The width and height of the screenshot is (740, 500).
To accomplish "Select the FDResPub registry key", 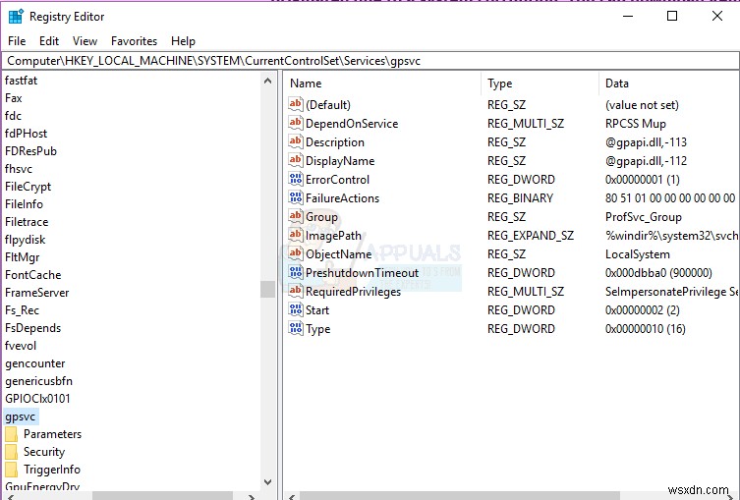I will click(x=30, y=151).
